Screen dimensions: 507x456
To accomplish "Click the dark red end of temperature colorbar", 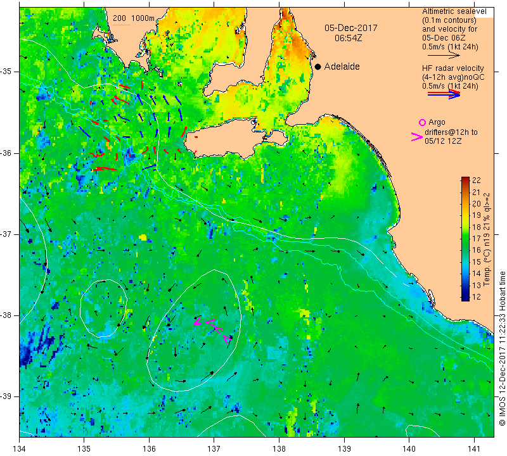I will point(465,179).
